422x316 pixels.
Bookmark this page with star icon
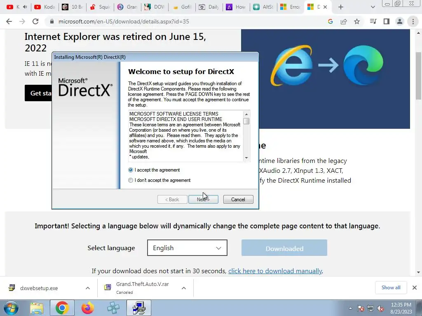pos(357,21)
